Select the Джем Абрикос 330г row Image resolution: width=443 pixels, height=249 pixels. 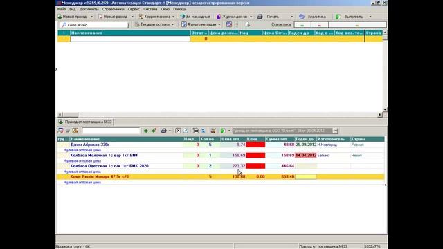pyautogui.click(x=220, y=145)
